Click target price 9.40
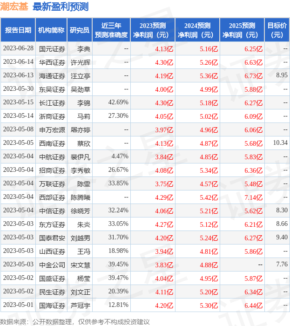 pyautogui.click(x=282, y=238)
